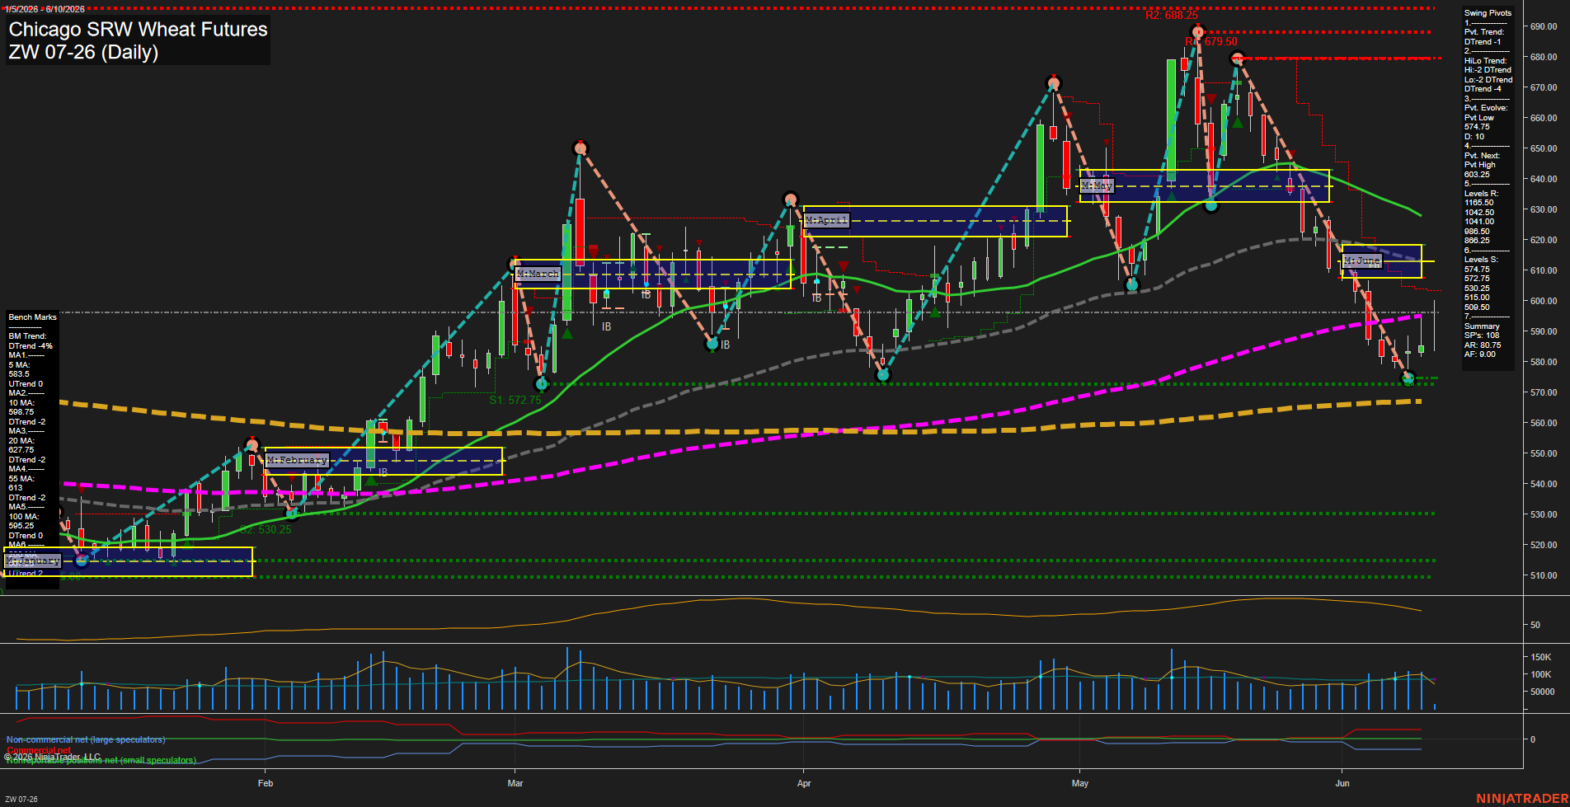Click the date range '1/5/2026 - 6/10/2026'
Image resolution: width=1570 pixels, height=807 pixels.
tap(45, 9)
